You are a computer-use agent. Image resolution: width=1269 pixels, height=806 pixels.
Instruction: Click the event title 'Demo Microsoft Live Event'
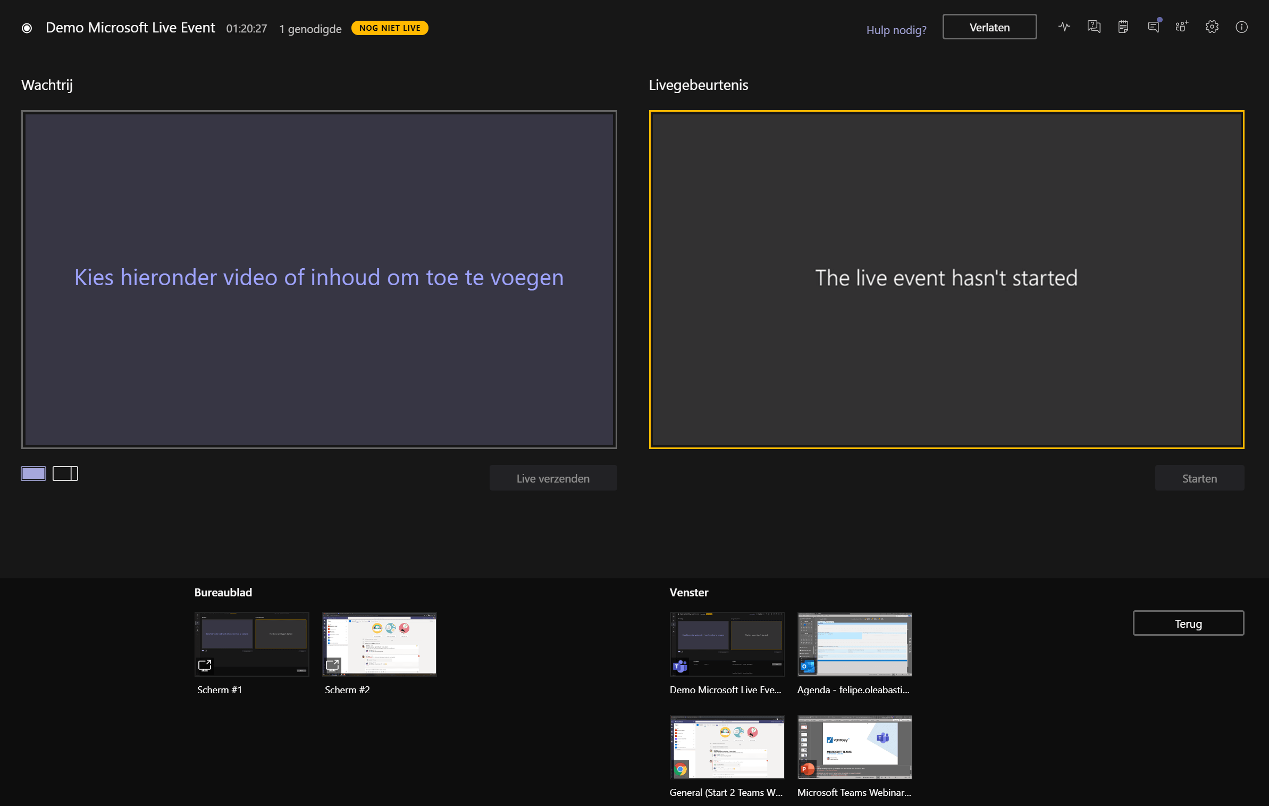pyautogui.click(x=130, y=28)
